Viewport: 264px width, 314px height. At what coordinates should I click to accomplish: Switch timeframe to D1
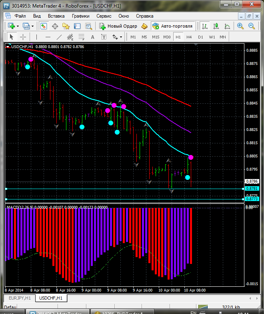click(x=200, y=37)
